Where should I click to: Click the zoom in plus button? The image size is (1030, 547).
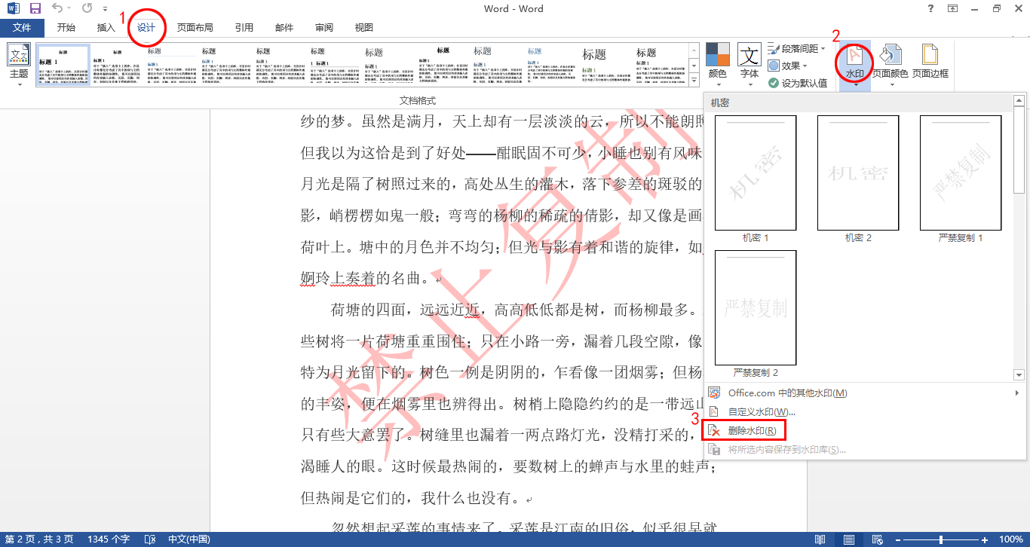coord(986,539)
